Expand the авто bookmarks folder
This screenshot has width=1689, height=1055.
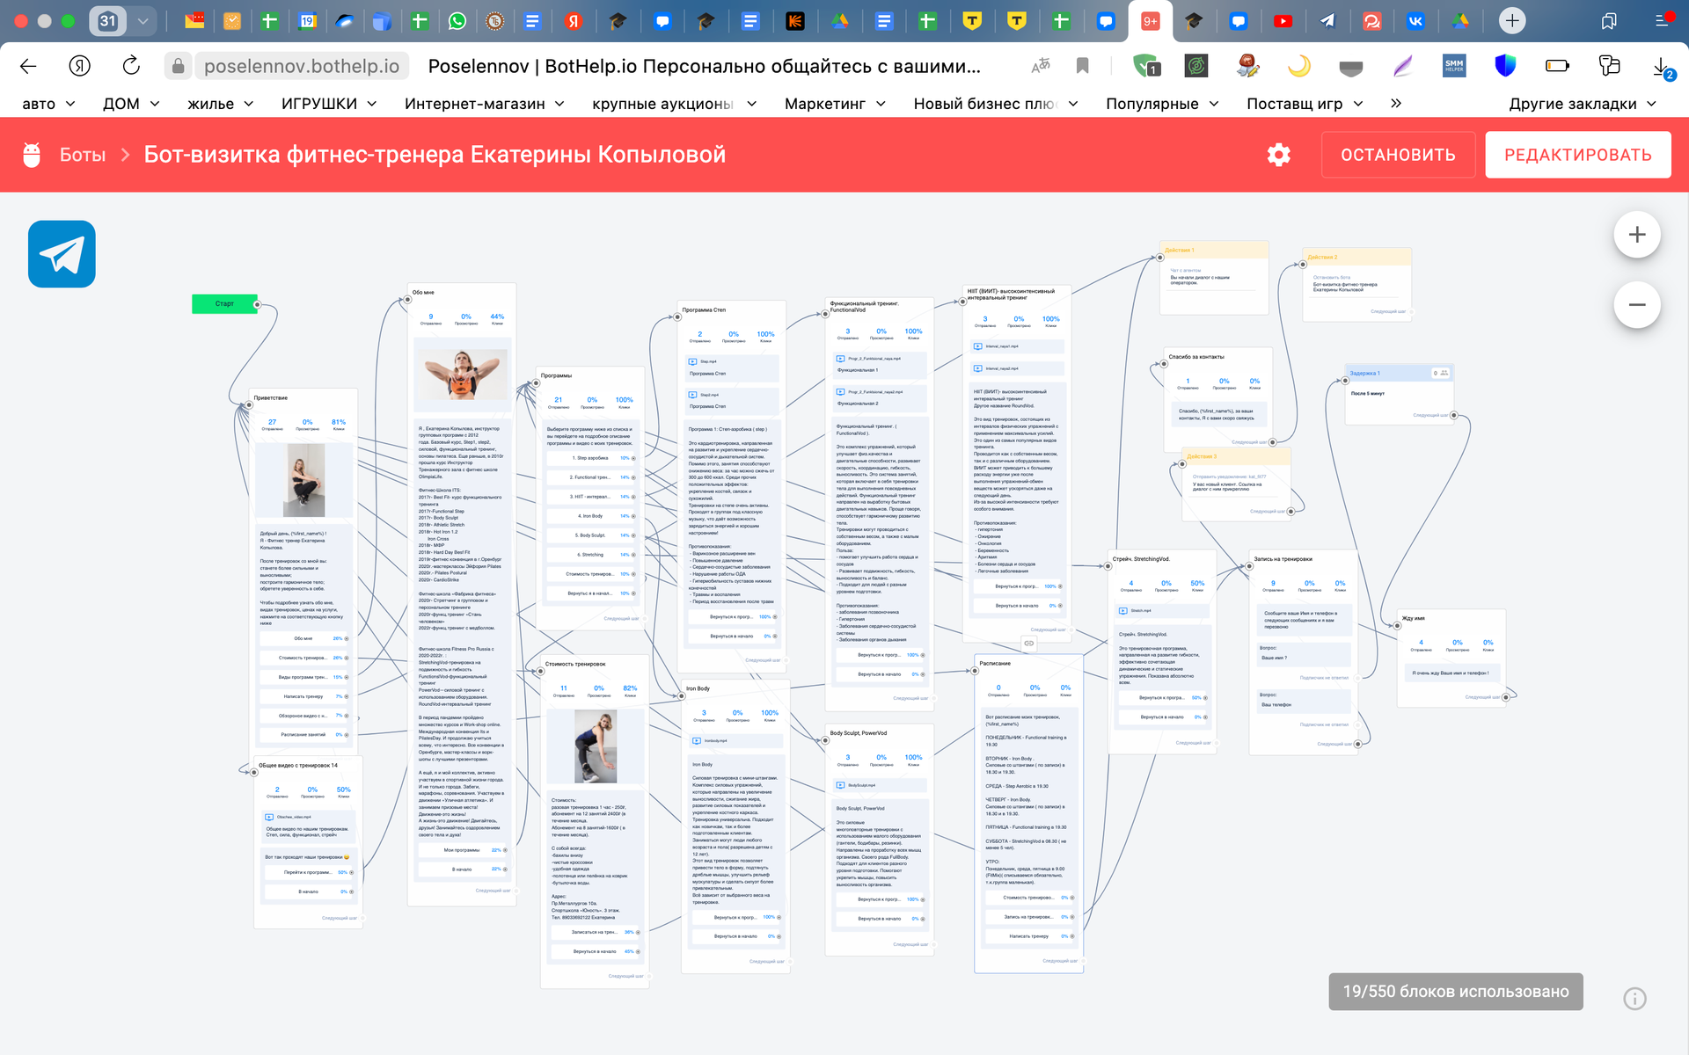point(48,104)
